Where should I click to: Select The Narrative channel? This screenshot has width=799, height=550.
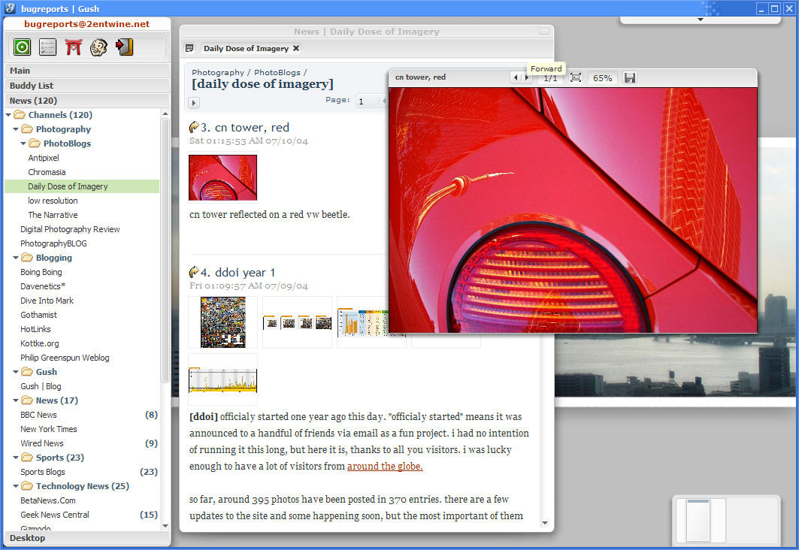pyautogui.click(x=53, y=215)
